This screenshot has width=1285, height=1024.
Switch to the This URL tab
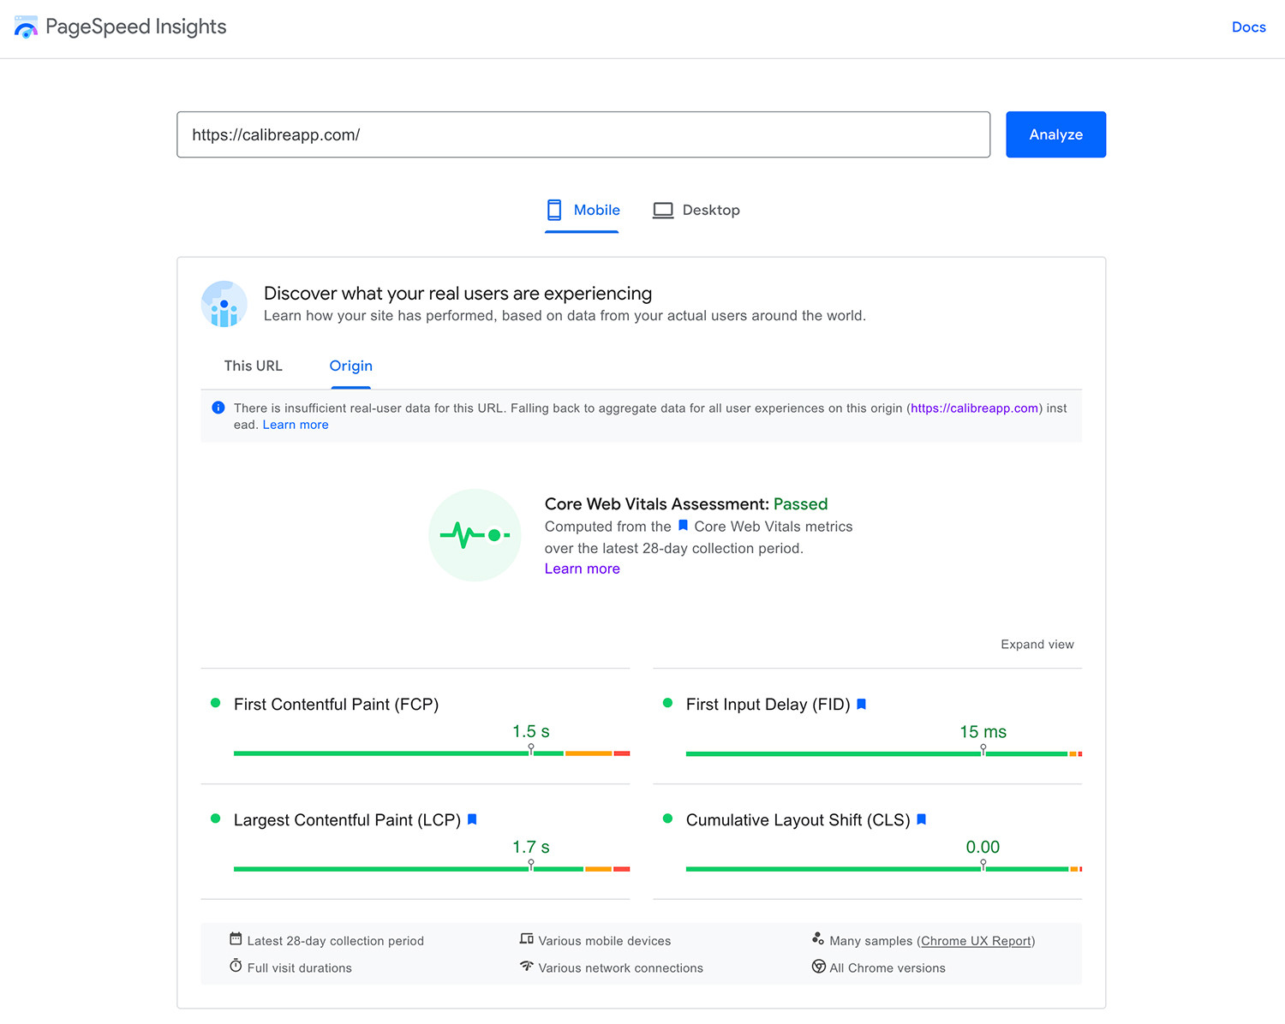pyautogui.click(x=253, y=366)
